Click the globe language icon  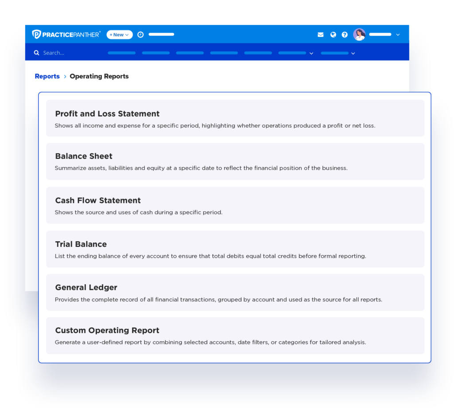coord(333,34)
